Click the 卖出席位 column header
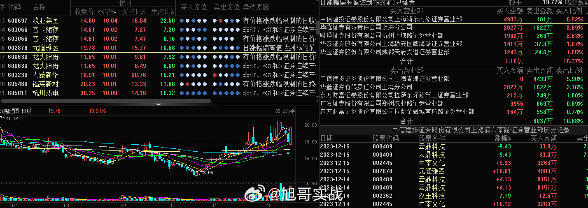This screenshot has height=208, width=588. pos(226,7)
